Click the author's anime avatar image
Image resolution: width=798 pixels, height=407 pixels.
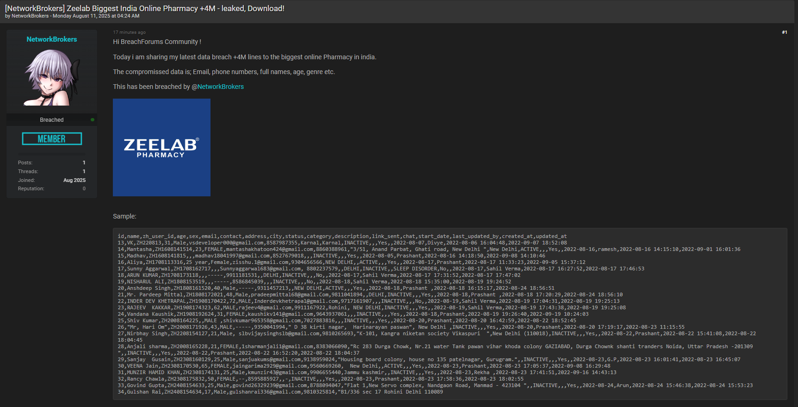[52, 77]
